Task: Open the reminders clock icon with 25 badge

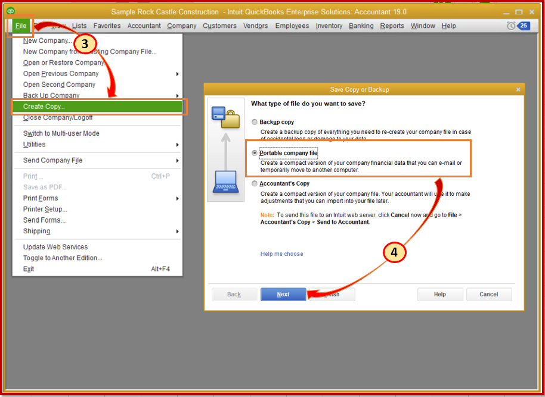Action: pos(518,26)
